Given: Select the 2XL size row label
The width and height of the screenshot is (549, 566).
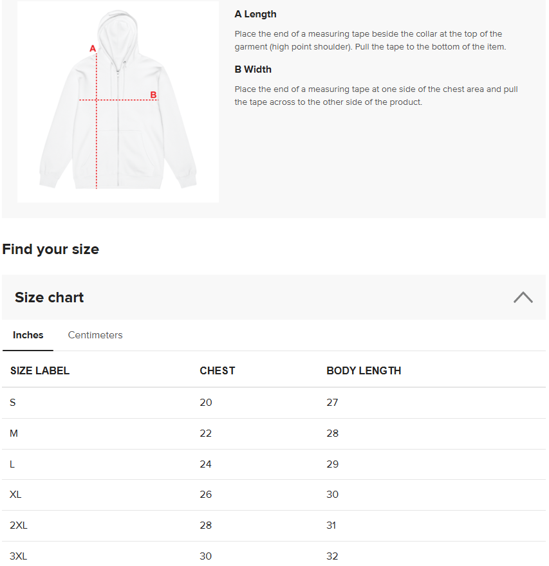Looking at the screenshot, I should coord(19,525).
